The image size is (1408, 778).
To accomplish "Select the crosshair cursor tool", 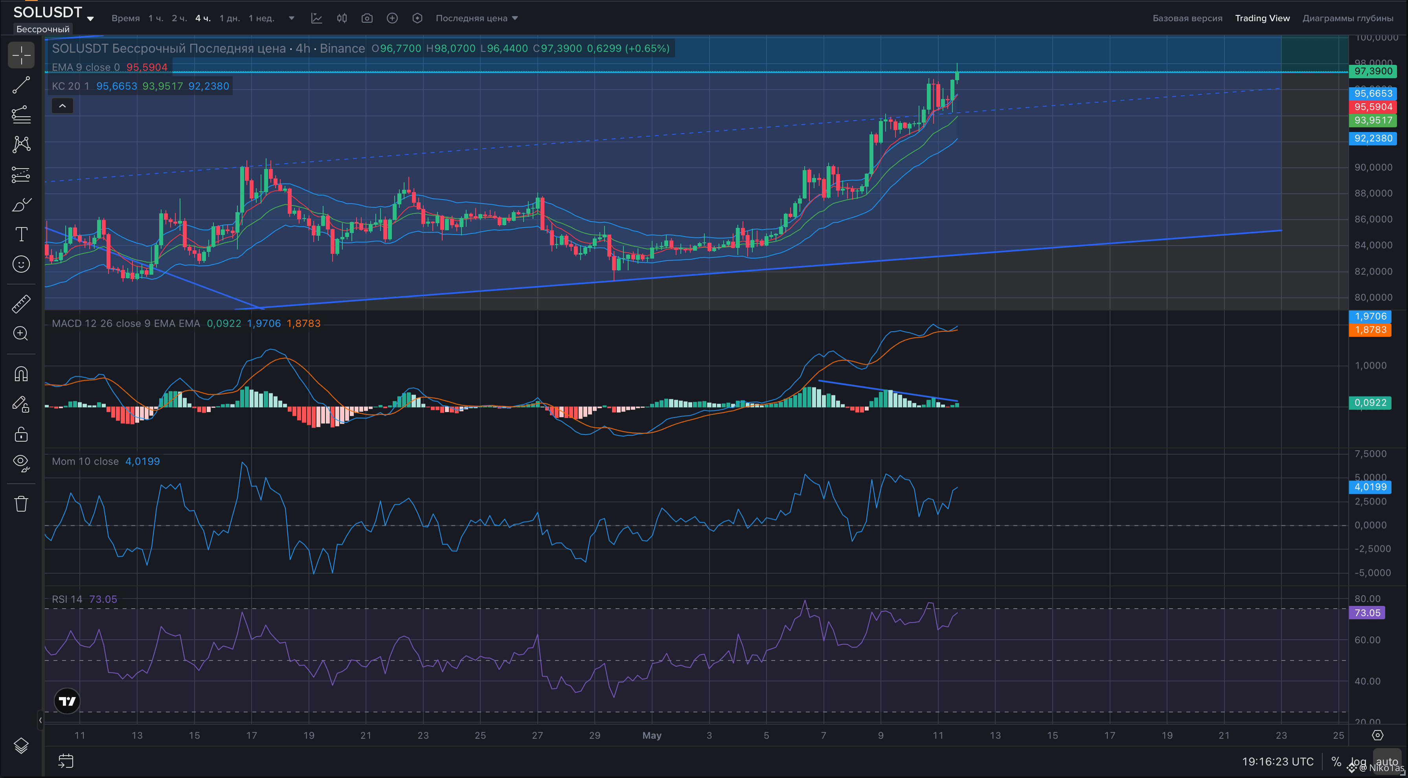I will coord(21,55).
